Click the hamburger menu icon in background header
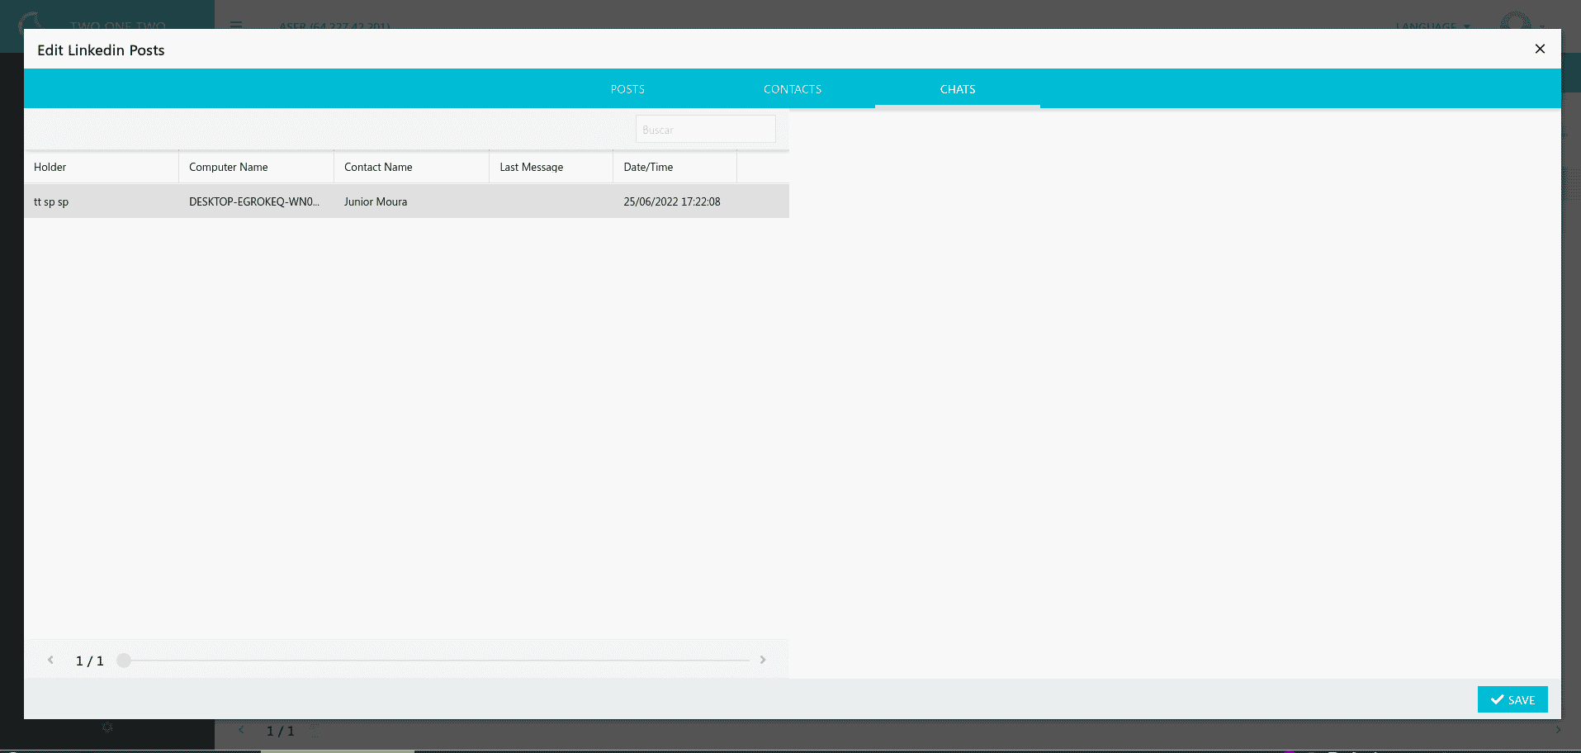 (236, 25)
